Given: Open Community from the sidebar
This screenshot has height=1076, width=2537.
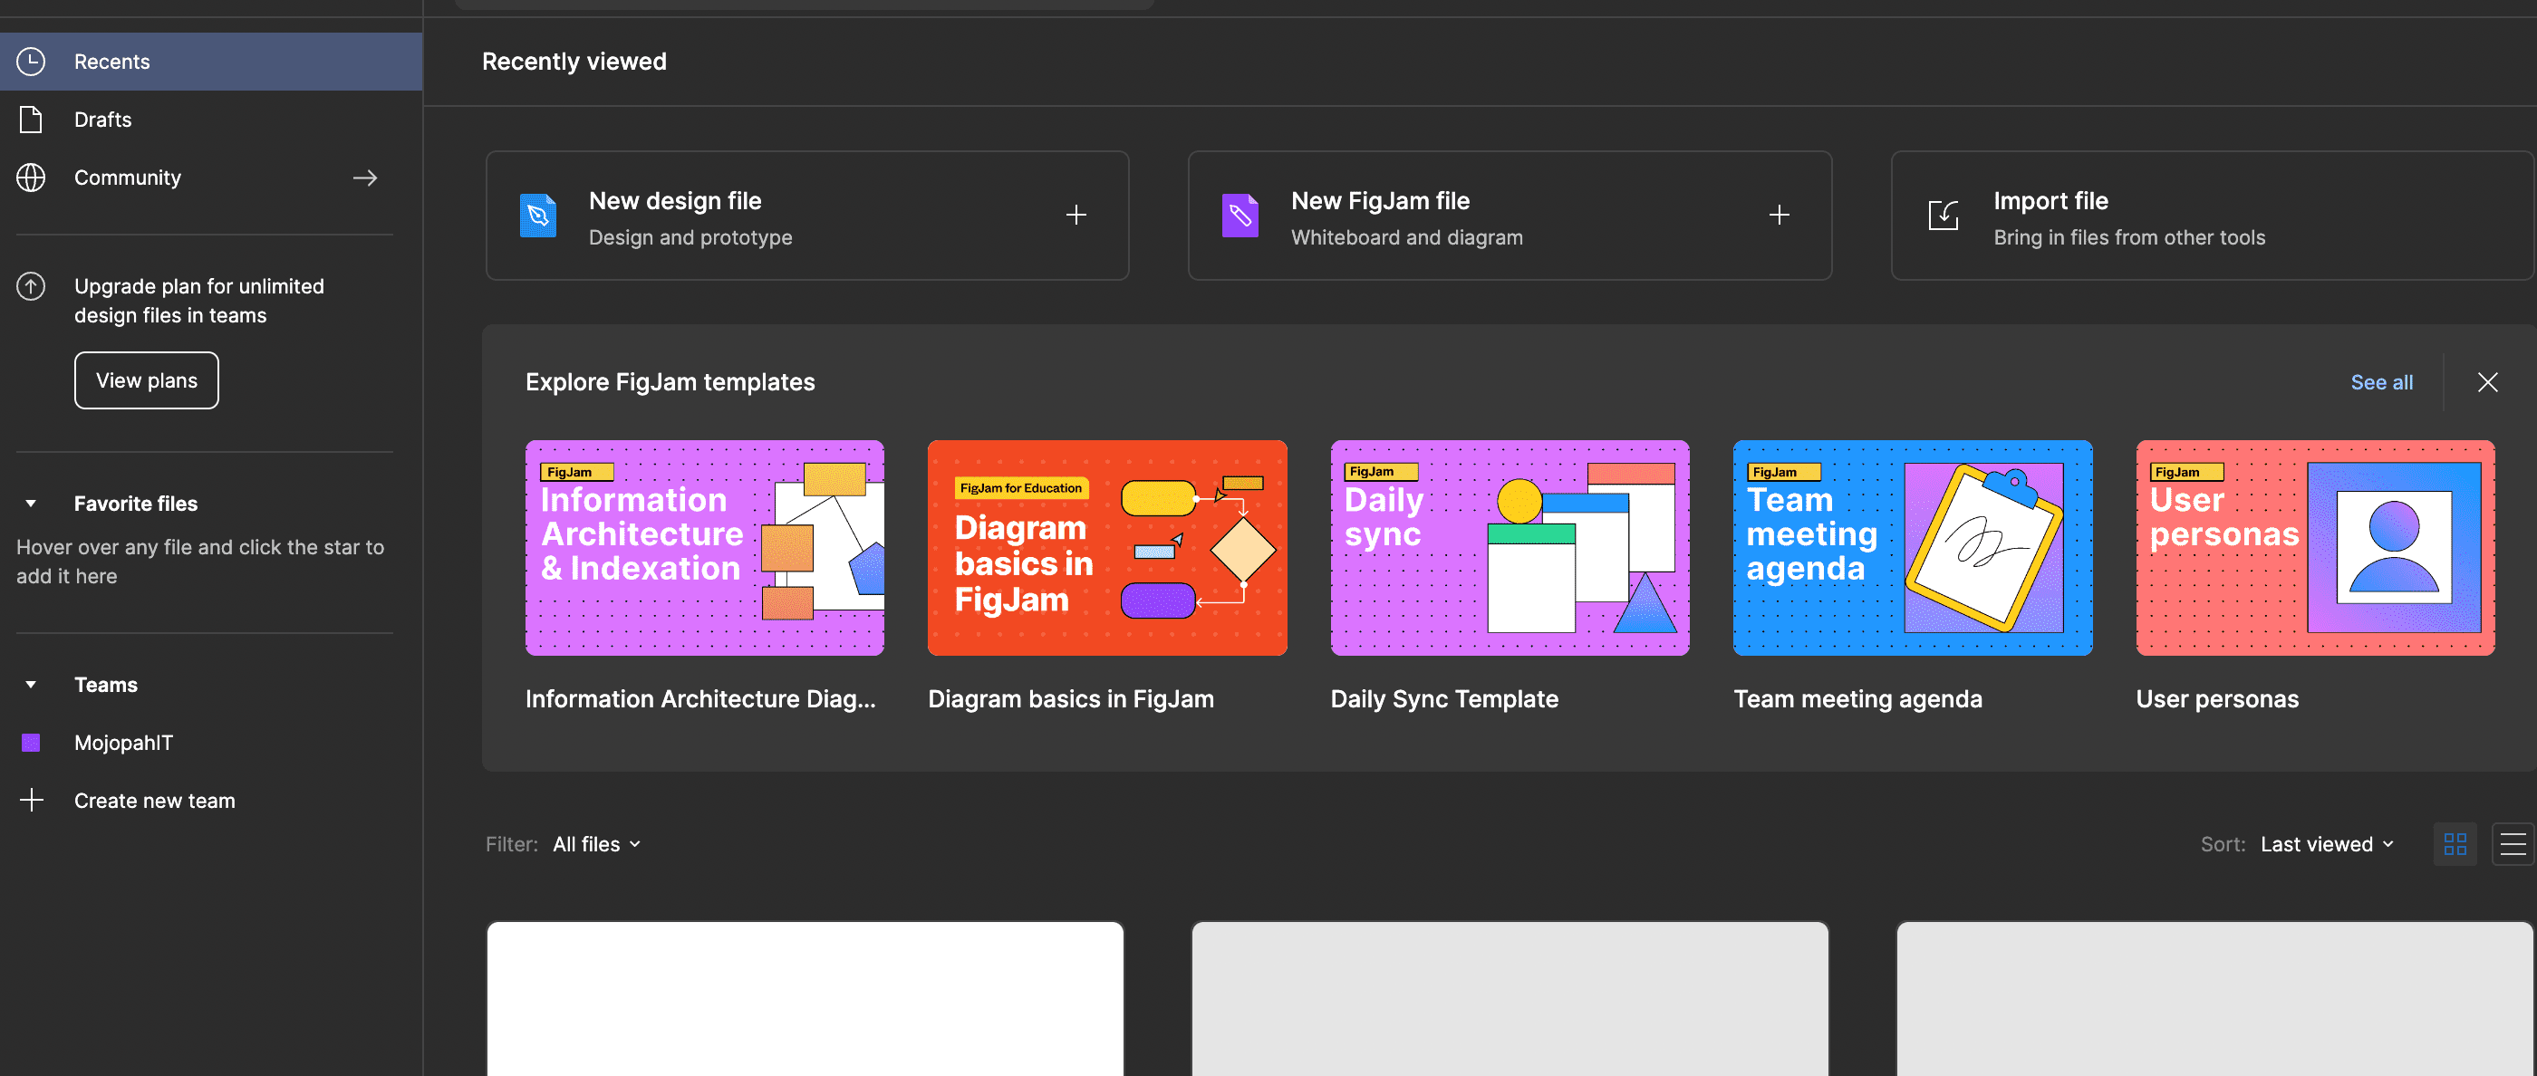Looking at the screenshot, I should (x=211, y=178).
